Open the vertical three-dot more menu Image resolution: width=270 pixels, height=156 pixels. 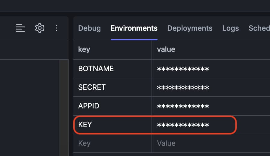tap(57, 28)
